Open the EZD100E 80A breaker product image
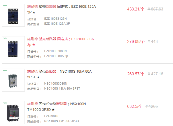Screen dimensions: 173x126 point(13,48)
